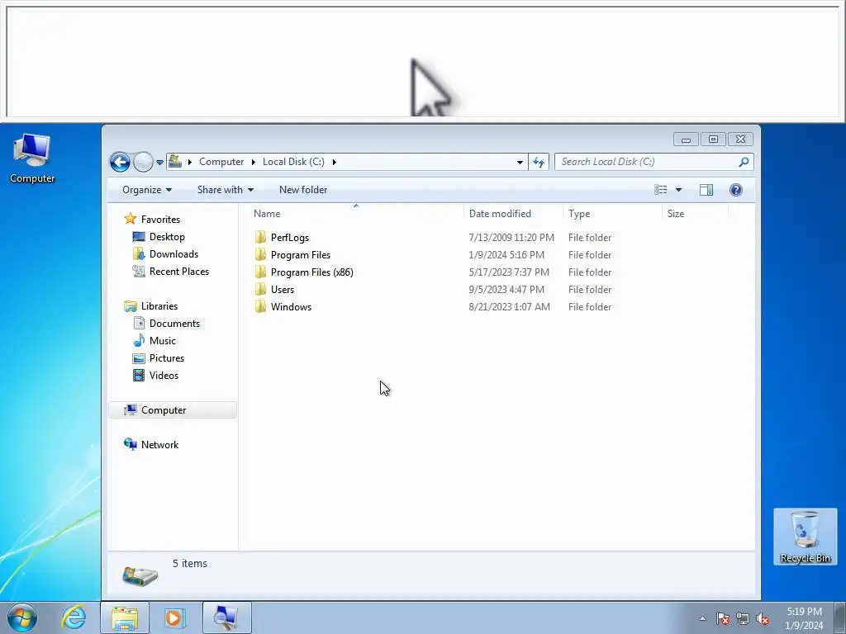Viewport: 846px width, 634px height.
Task: Open the Windows Start menu orb
Action: pos(21,617)
